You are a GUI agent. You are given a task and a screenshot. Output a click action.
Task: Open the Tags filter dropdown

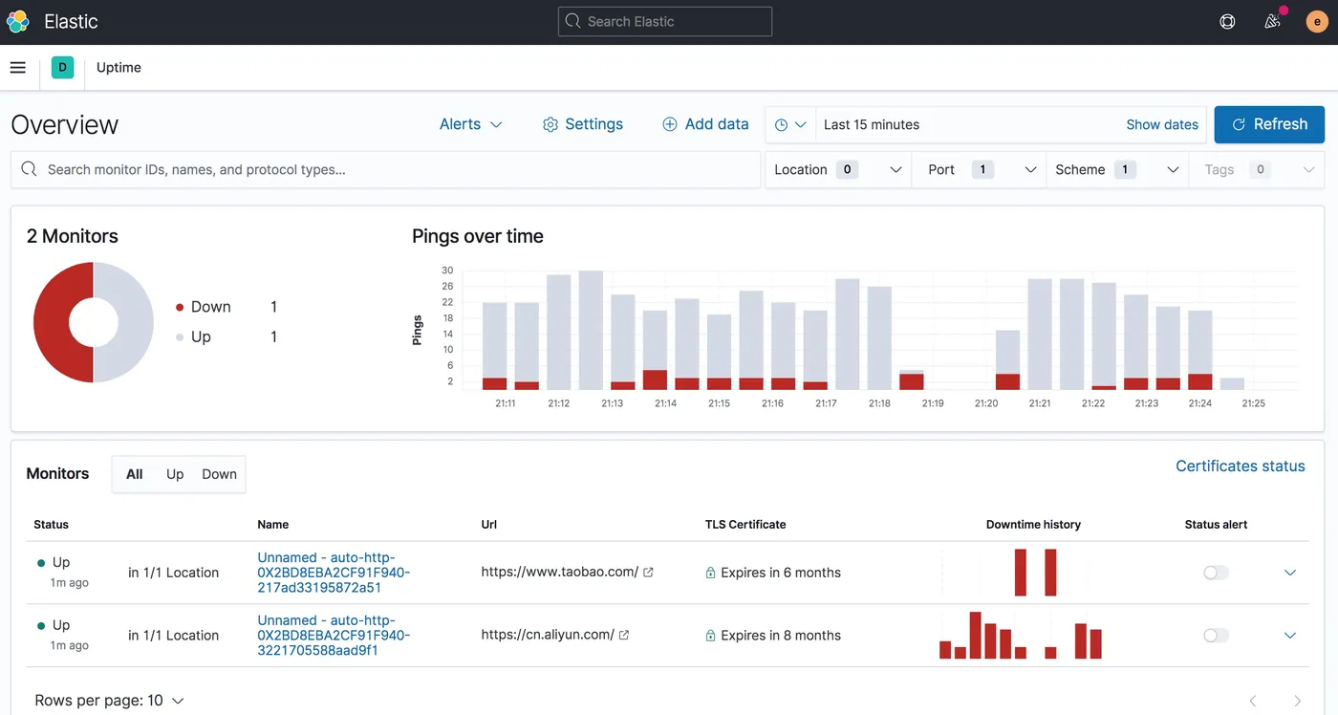[1257, 170]
